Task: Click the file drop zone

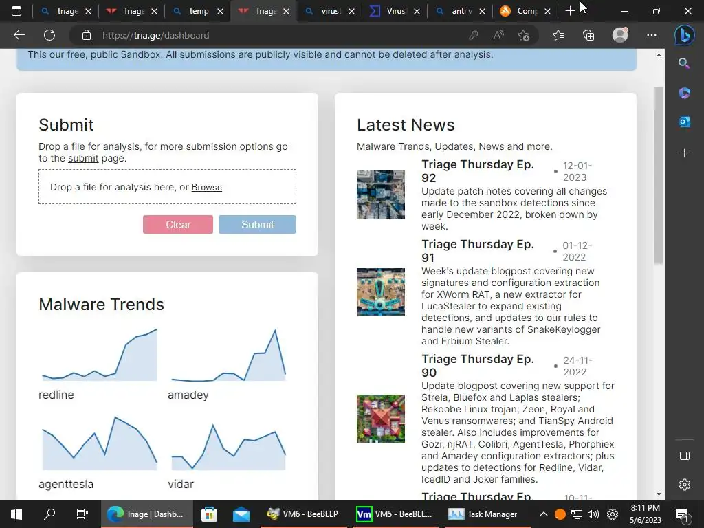Action: coord(167,187)
